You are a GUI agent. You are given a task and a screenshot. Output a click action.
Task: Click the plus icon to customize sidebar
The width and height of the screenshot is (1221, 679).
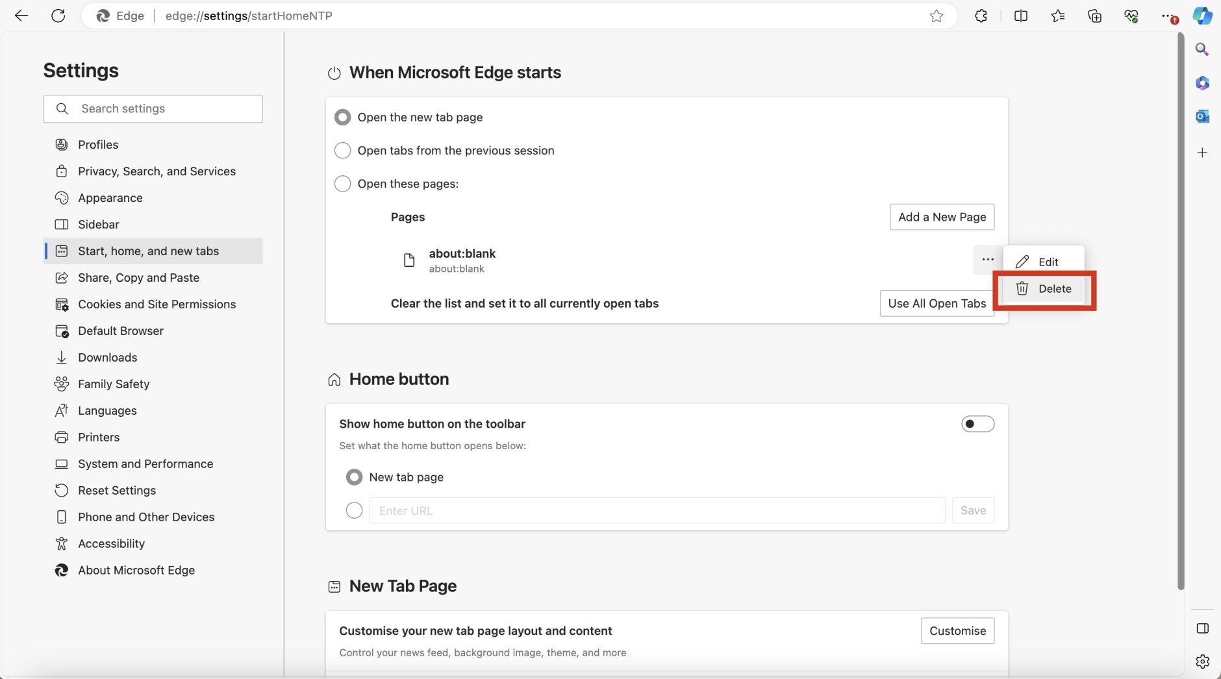(x=1202, y=153)
